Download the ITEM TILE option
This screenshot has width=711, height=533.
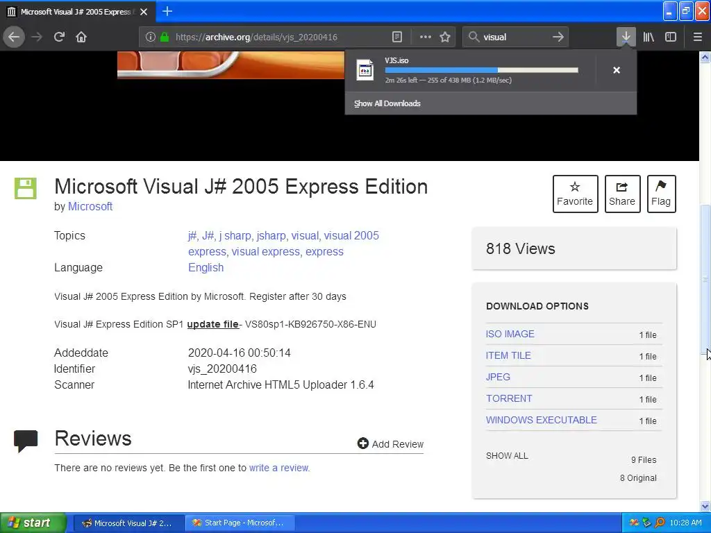pyautogui.click(x=508, y=355)
